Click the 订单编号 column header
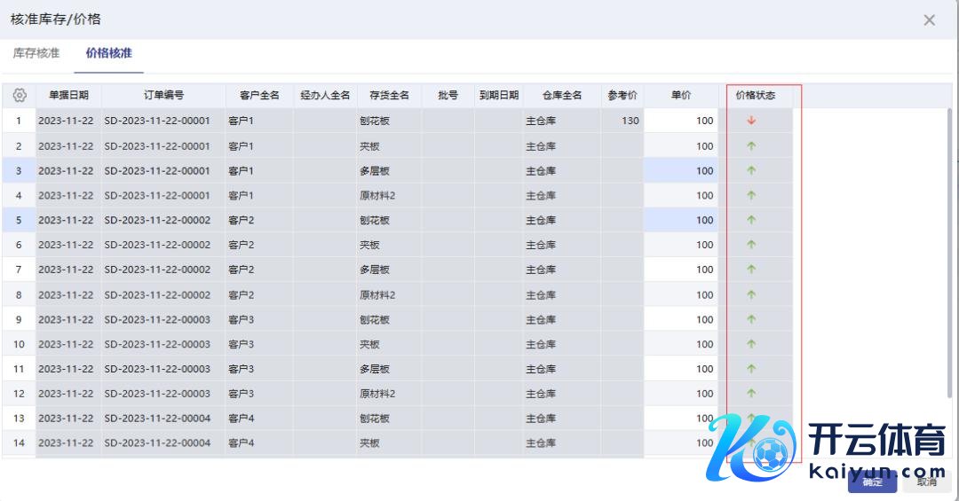This screenshot has height=501, width=959. tap(163, 96)
